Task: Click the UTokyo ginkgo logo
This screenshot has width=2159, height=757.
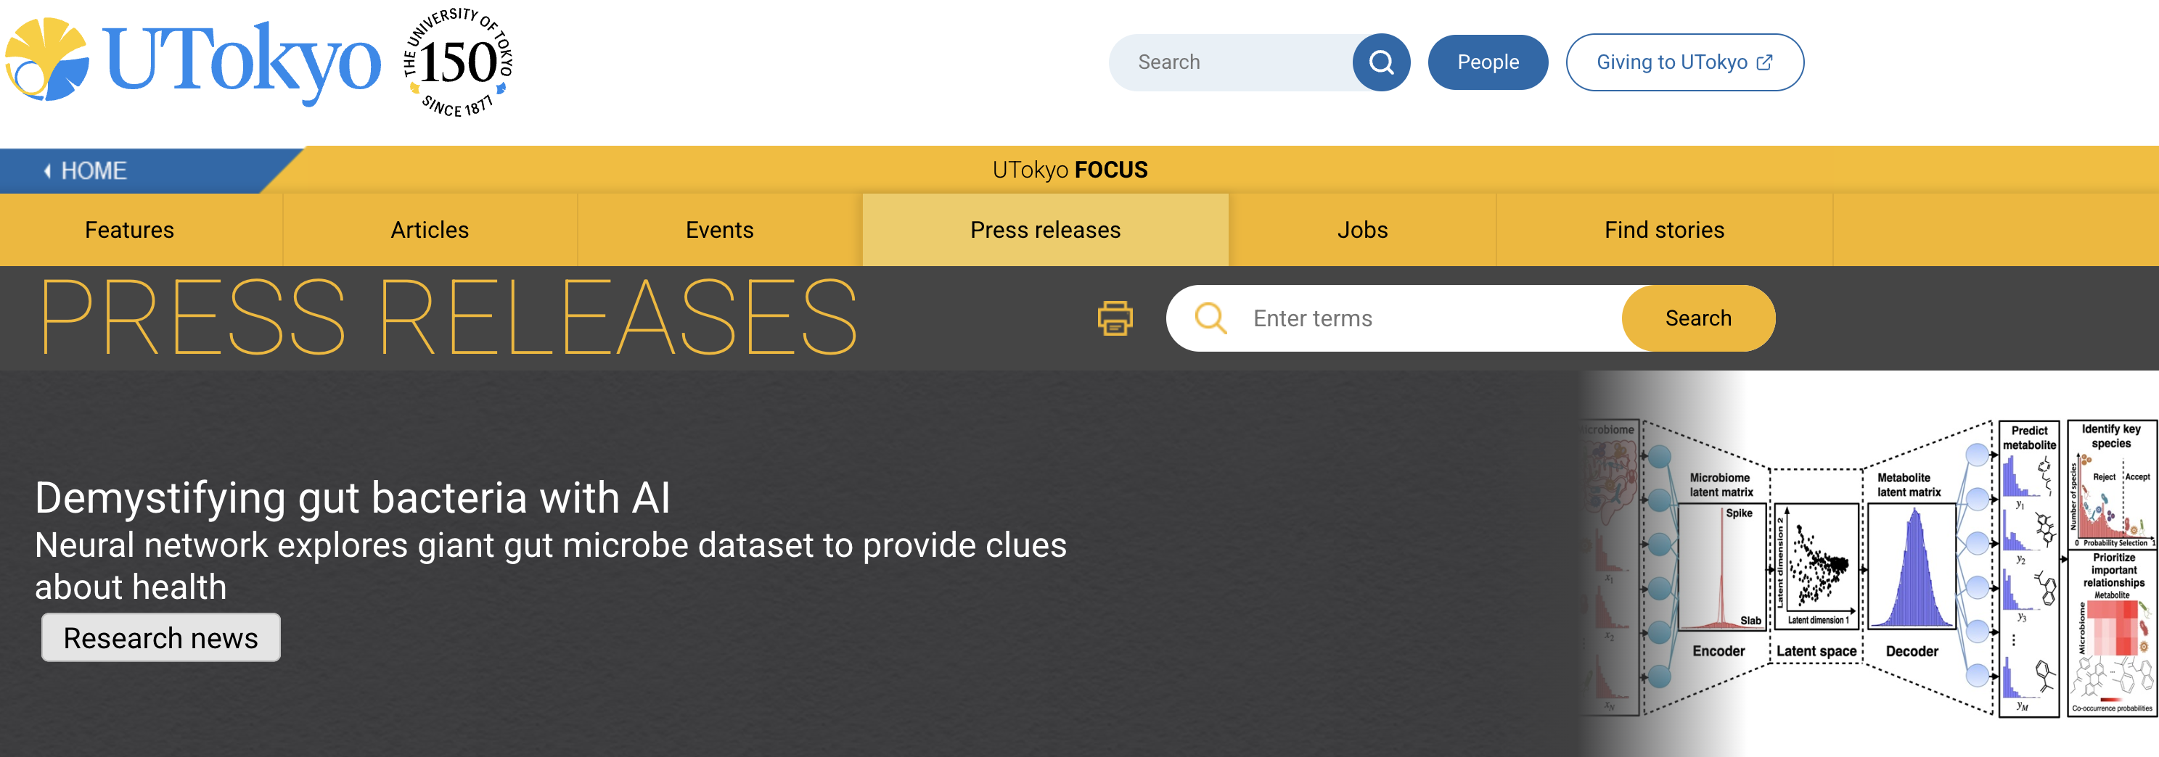Action: [x=193, y=60]
